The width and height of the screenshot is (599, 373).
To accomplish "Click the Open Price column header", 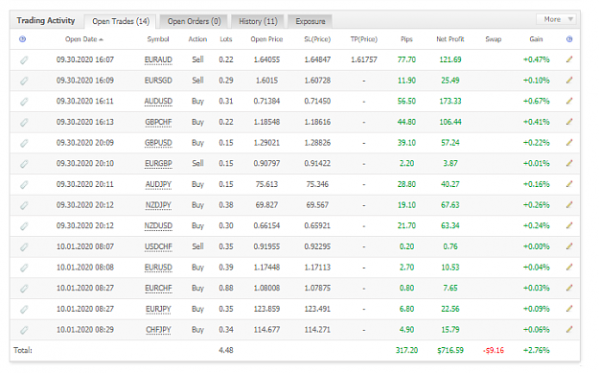I will [266, 39].
